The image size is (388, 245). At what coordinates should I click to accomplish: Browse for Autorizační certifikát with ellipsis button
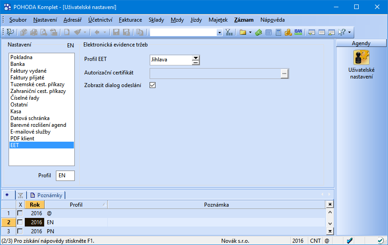pyautogui.click(x=284, y=74)
